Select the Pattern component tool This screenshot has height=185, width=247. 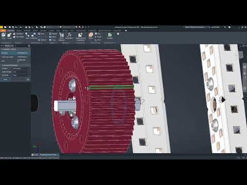coord(53,34)
